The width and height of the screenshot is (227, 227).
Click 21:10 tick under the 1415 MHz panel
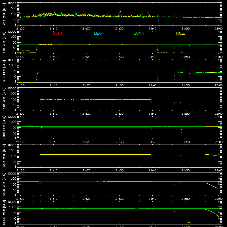(53, 114)
